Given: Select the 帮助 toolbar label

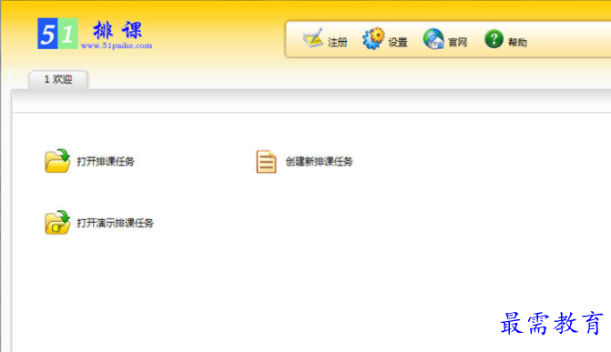Looking at the screenshot, I should click(x=517, y=42).
